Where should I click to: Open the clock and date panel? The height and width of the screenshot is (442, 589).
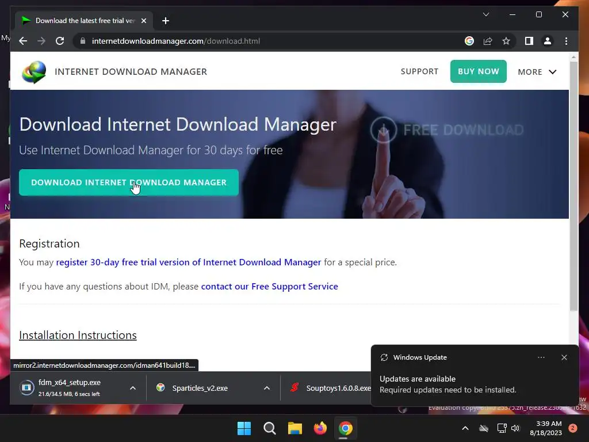click(x=546, y=428)
